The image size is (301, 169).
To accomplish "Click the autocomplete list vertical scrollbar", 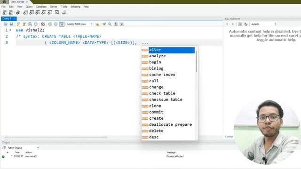I will (197, 61).
